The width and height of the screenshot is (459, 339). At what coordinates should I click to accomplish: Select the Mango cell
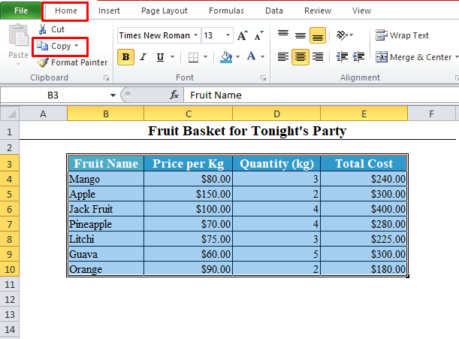(106, 179)
